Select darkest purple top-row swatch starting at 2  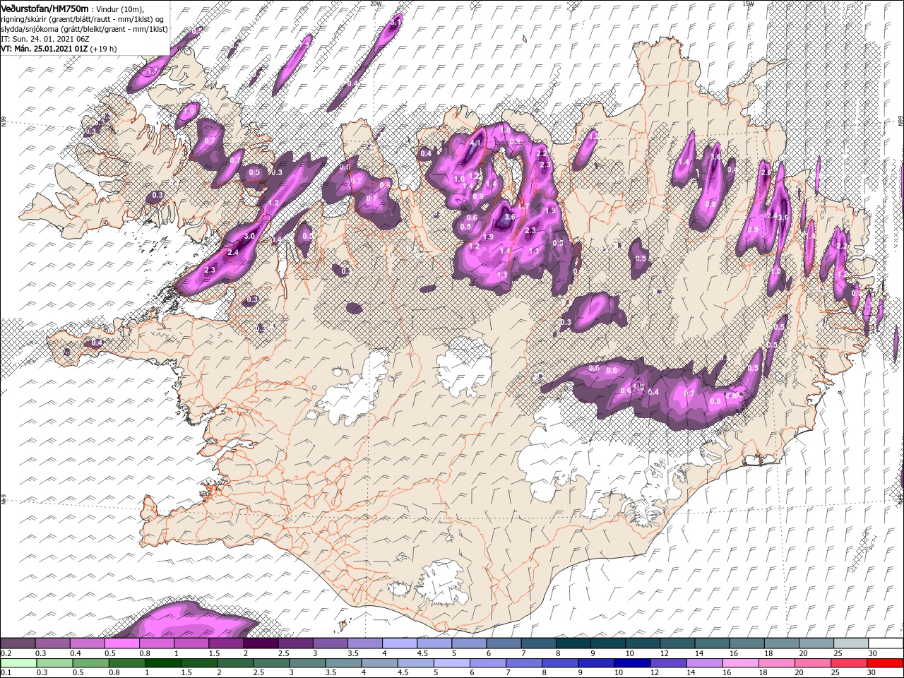coord(261,643)
